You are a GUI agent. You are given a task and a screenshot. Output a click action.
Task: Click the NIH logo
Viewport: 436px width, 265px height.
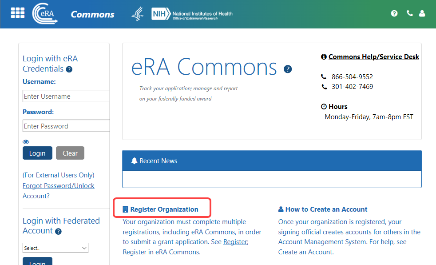pos(161,13)
